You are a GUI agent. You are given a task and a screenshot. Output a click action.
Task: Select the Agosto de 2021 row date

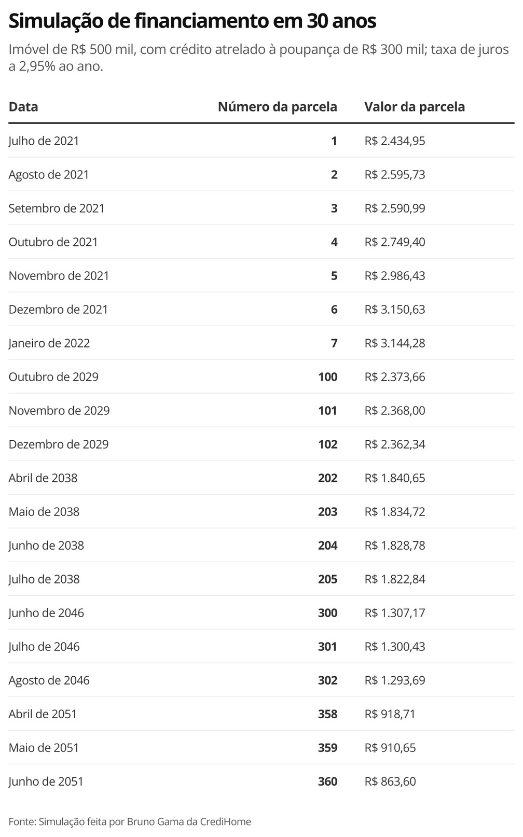coord(49,175)
